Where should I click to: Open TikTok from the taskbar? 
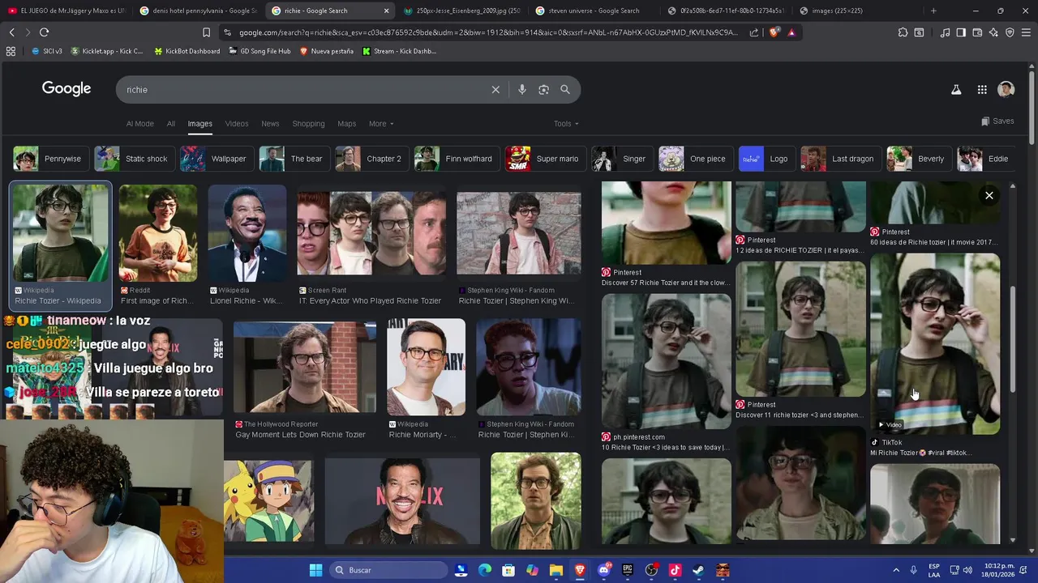[675, 570]
